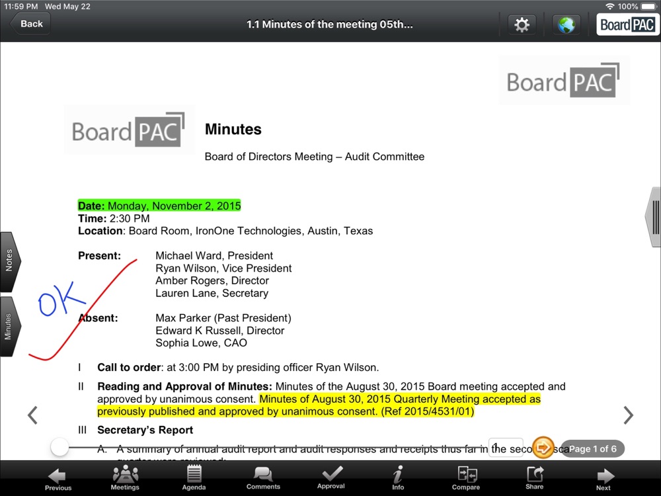Tap the 'Minutes' document heading
Image resolution: width=661 pixels, height=496 pixels.
(233, 129)
